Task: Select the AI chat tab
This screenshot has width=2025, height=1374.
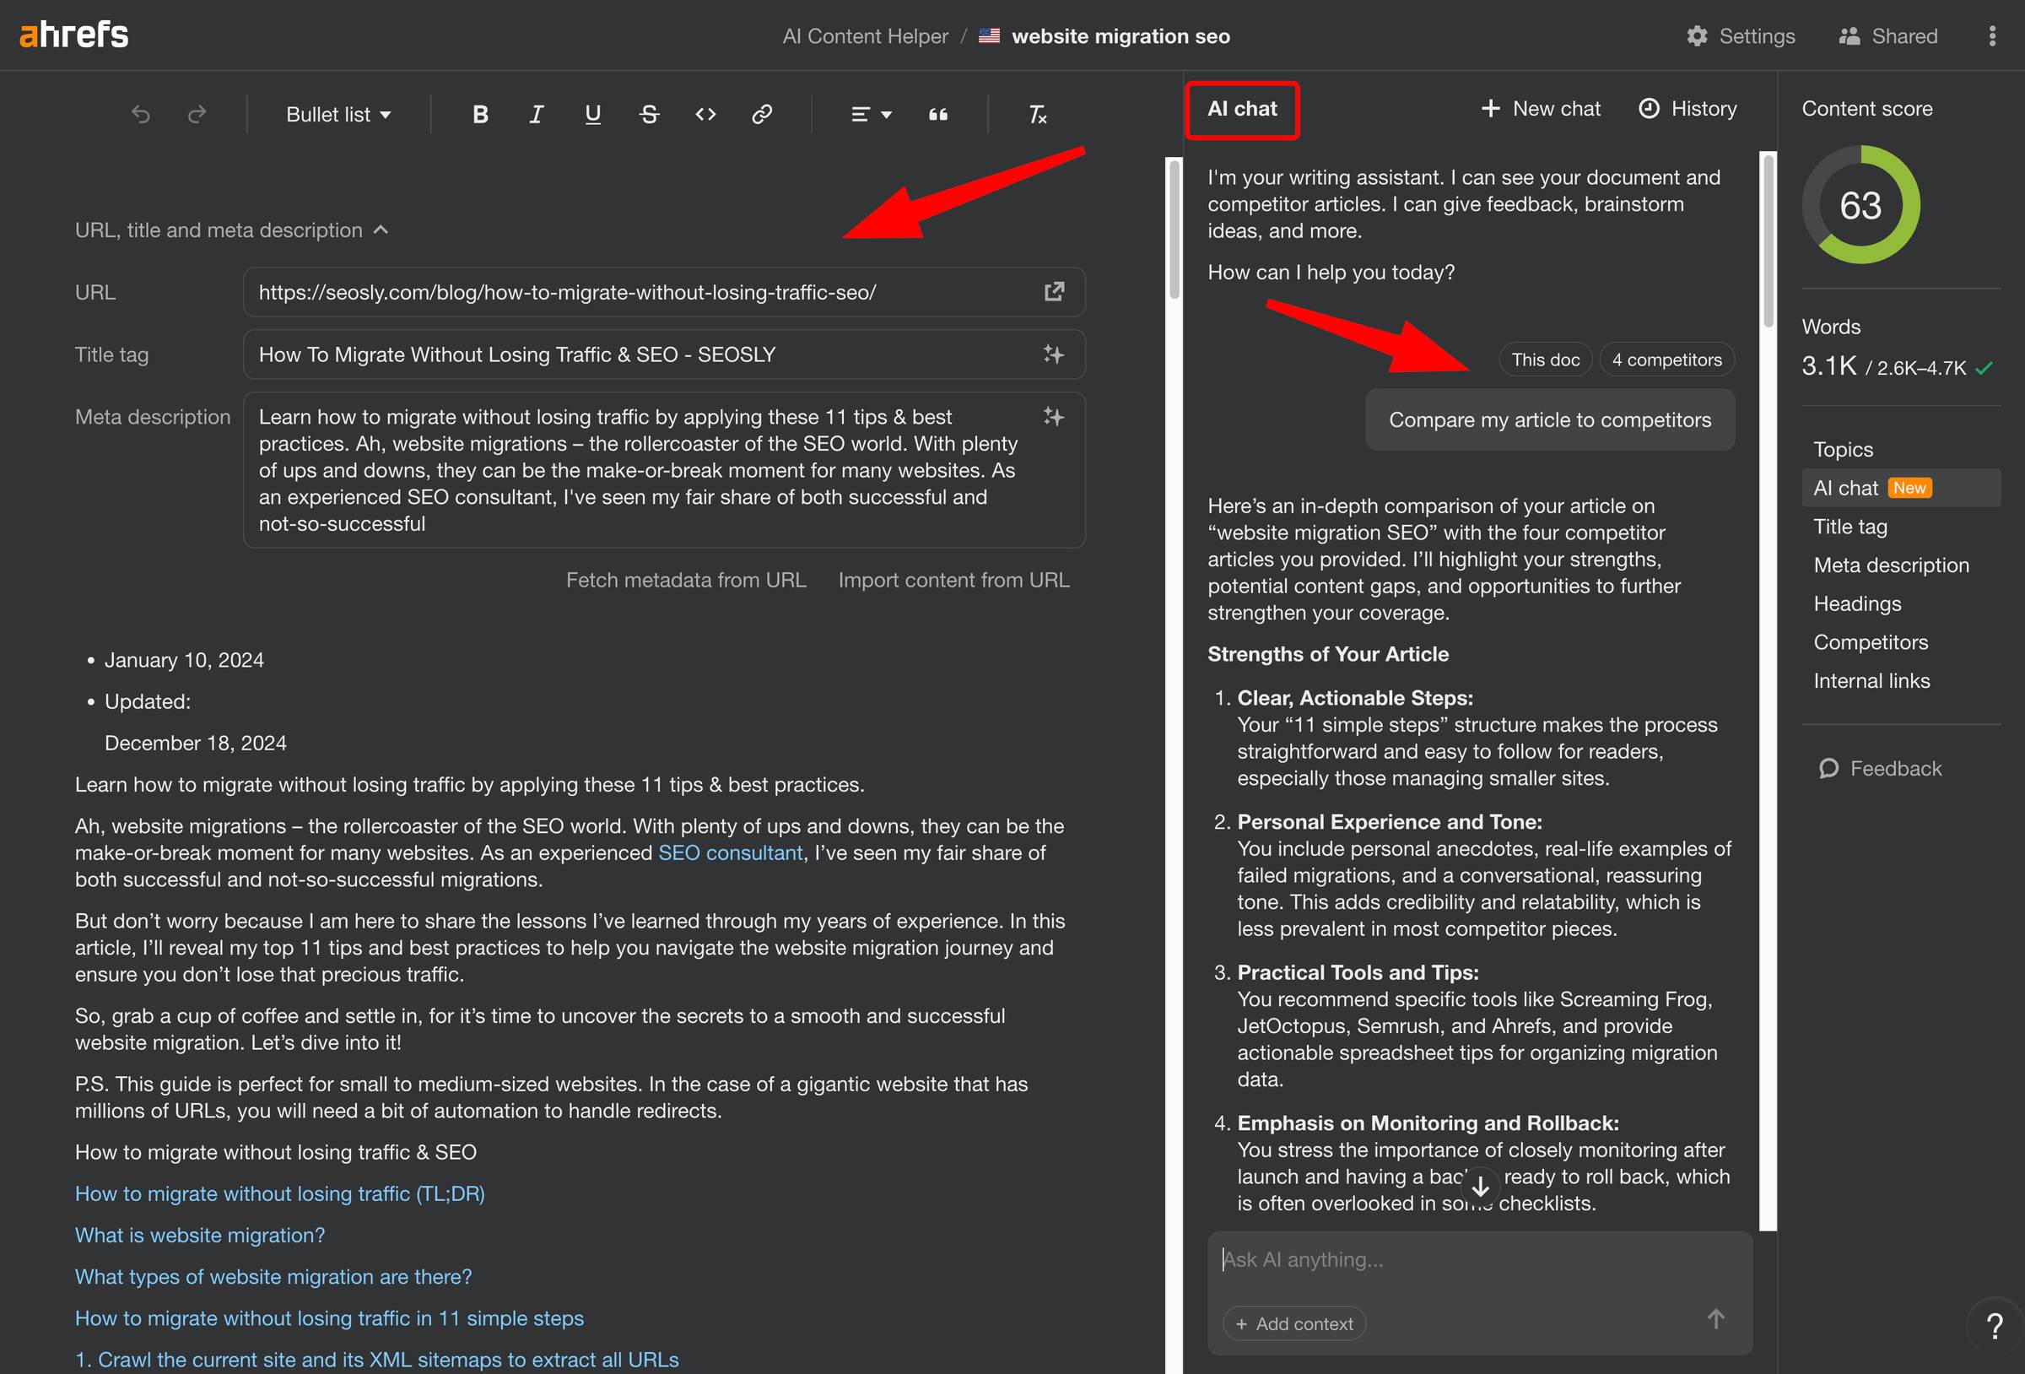Action: pos(1242,109)
